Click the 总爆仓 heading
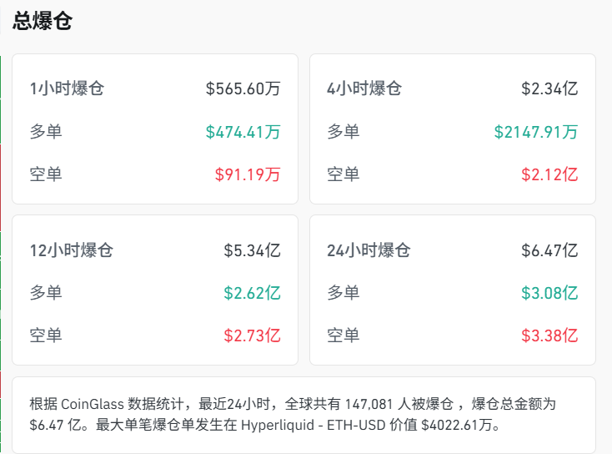 [x=43, y=22]
